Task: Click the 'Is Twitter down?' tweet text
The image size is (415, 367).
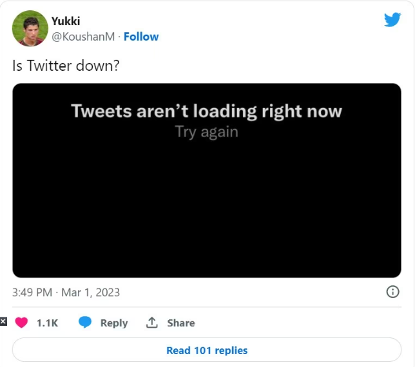Action: click(66, 66)
